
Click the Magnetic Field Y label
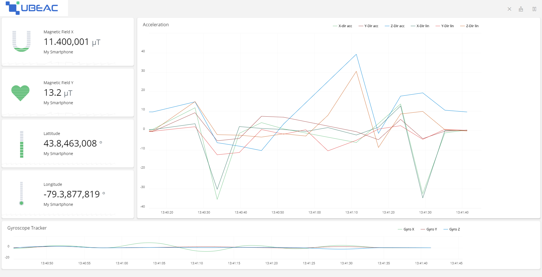tap(58, 83)
